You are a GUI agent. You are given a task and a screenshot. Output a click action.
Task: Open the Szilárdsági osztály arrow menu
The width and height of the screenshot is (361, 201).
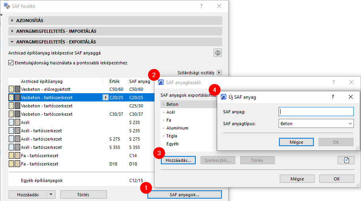[x=220, y=73]
